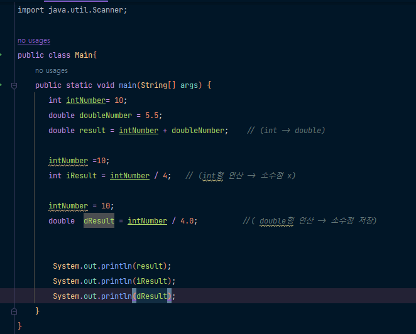Viewport: 416px width, 334px height.
Task: Click the 'class' keyword
Action: tap(60, 55)
